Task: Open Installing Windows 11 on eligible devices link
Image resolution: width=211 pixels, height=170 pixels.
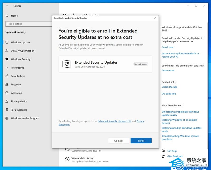Action: (179, 121)
